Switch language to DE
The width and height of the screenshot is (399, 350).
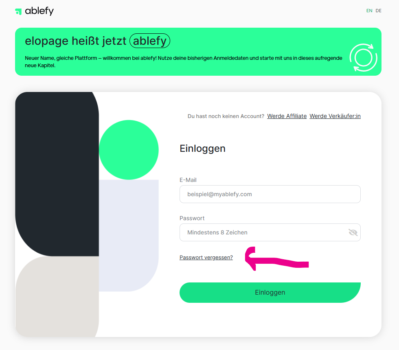coord(378,11)
